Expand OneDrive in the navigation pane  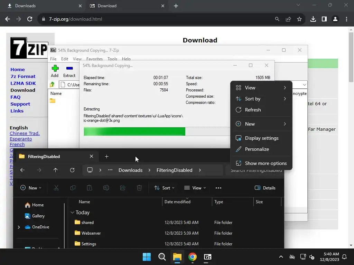pyautogui.click(x=19, y=227)
